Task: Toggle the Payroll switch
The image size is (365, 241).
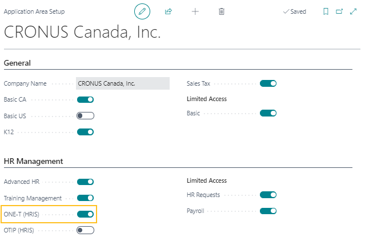Action: pyautogui.click(x=268, y=211)
